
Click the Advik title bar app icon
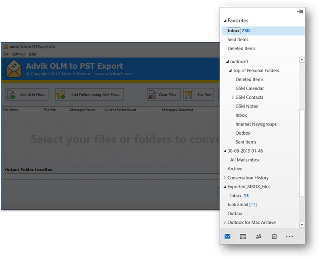coord(6,47)
